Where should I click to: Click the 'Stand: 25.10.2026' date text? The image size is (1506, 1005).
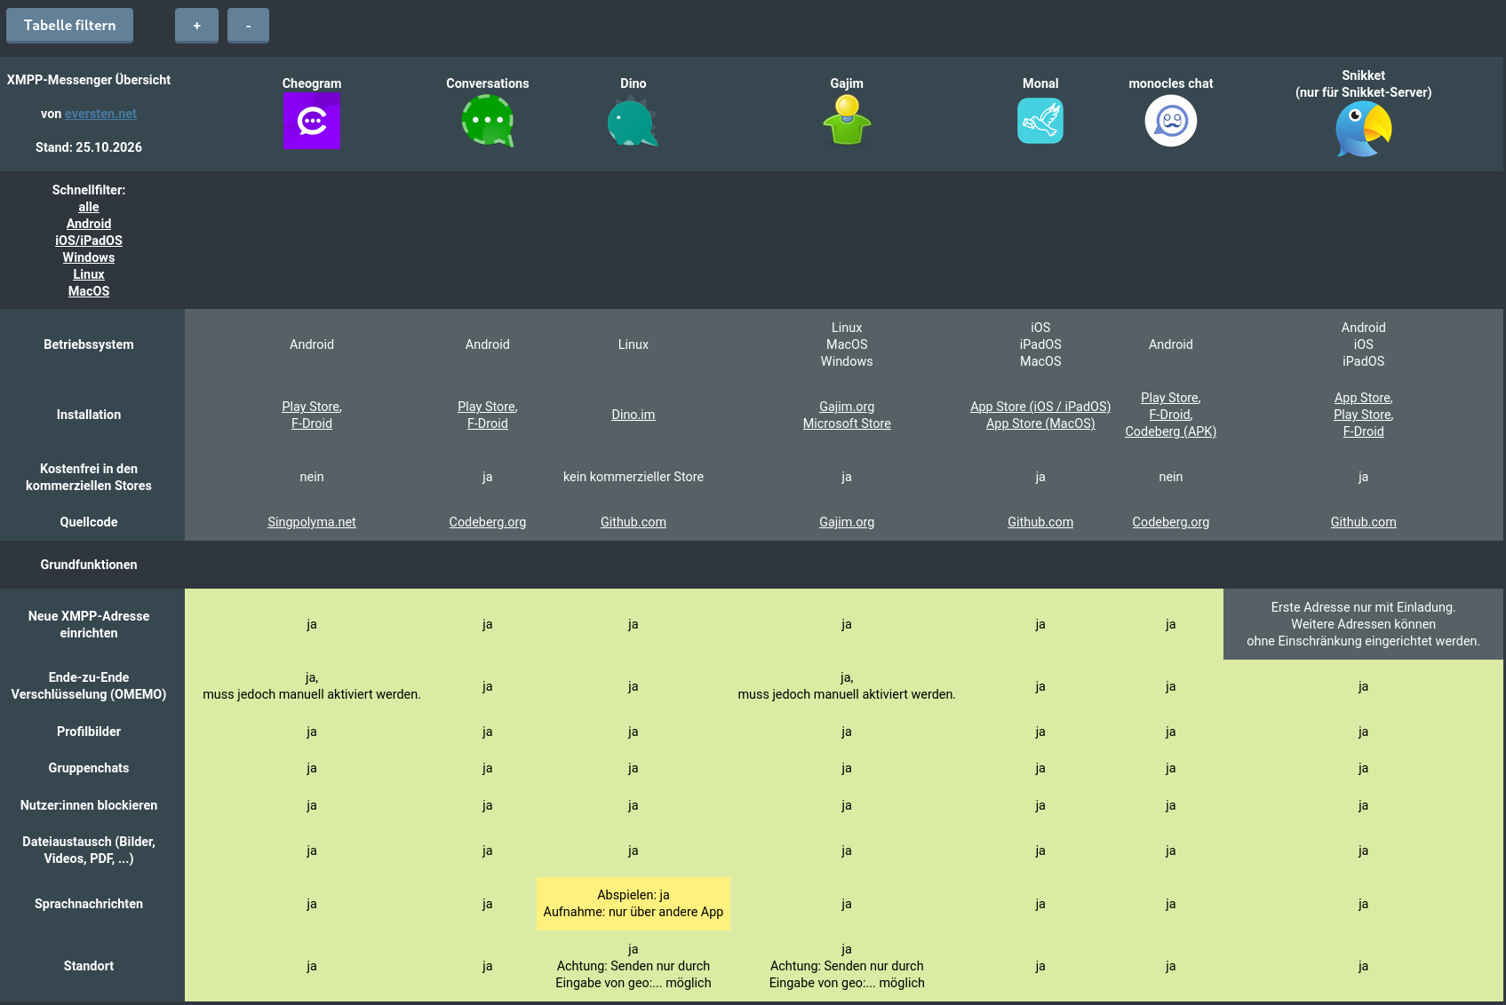(x=89, y=147)
